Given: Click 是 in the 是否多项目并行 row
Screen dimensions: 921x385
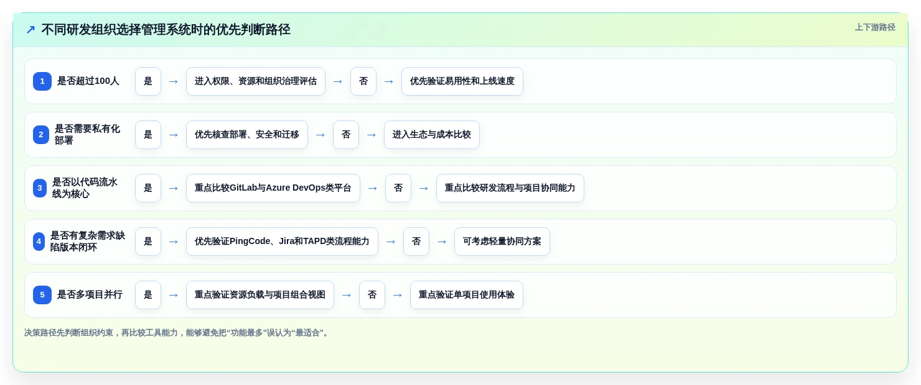Looking at the screenshot, I should tap(148, 295).
